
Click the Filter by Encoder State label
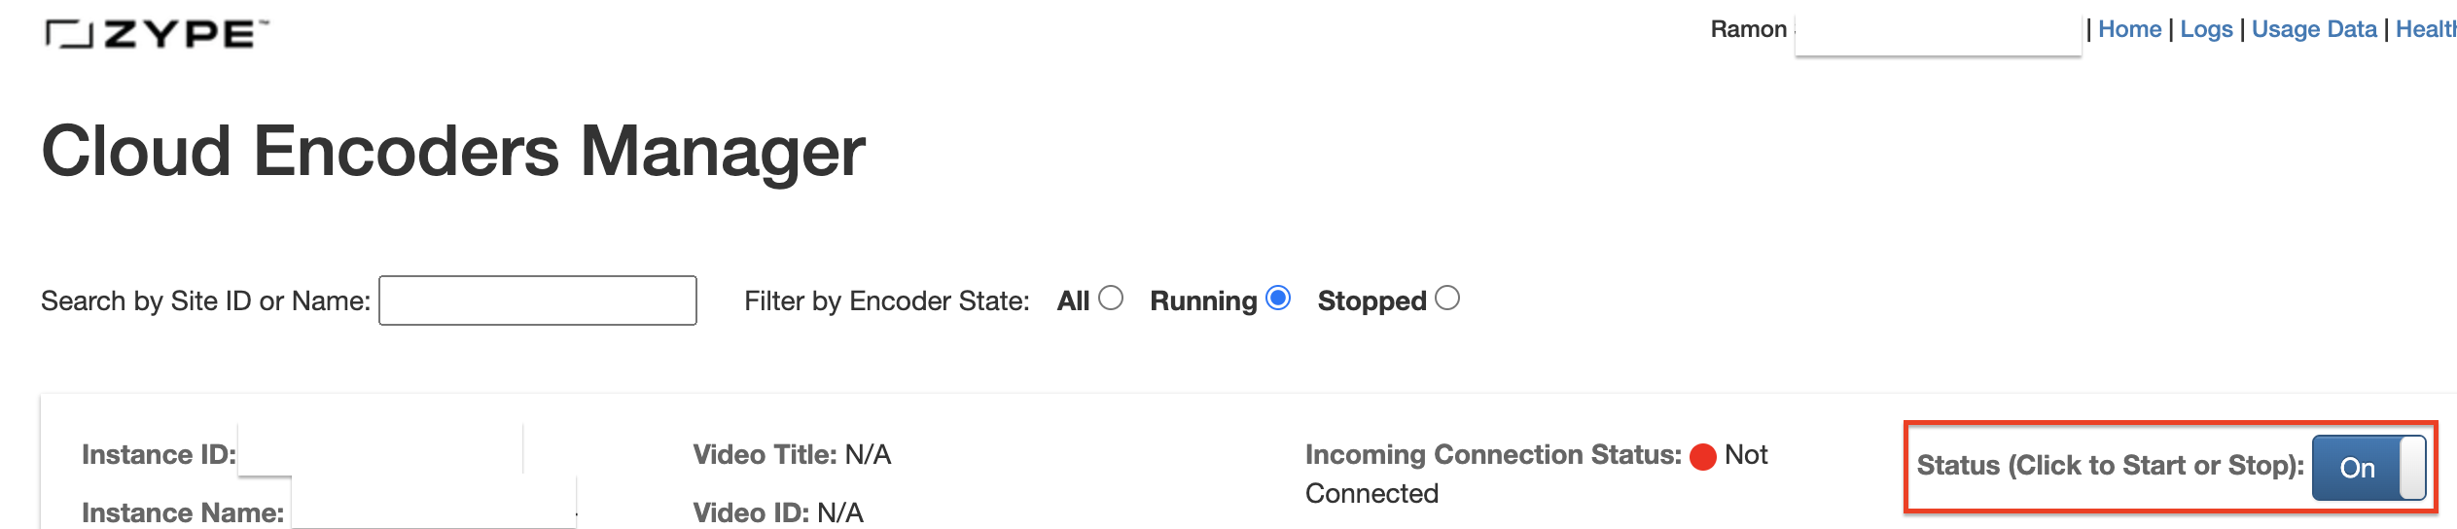886,301
